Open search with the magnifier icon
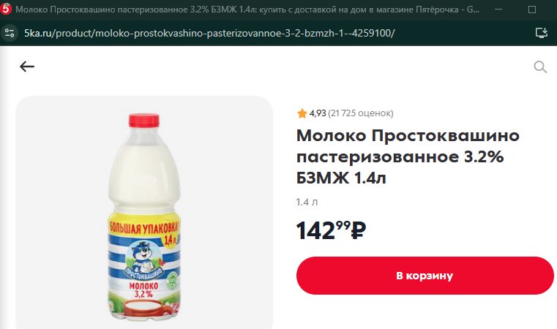 (540, 67)
